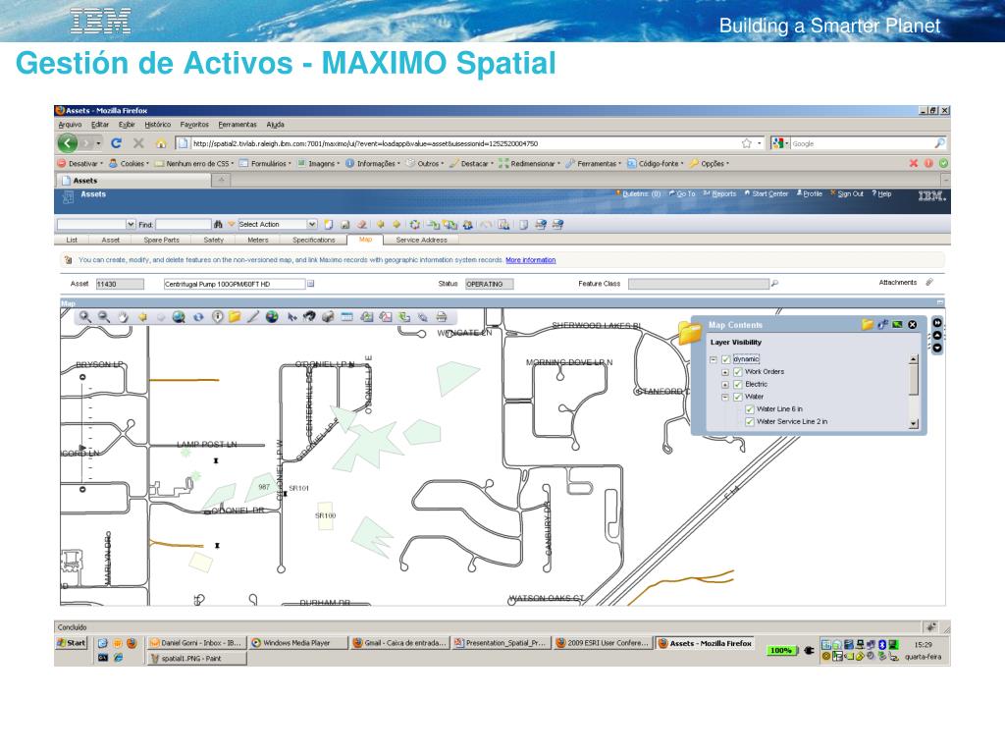Screen dimensions: 1005x754
Task: Toggle the dynamic layer checkbox
Action: point(726,359)
